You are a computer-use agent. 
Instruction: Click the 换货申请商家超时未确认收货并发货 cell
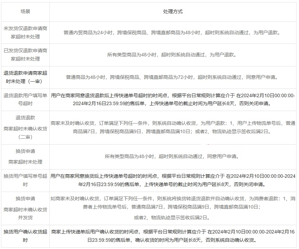tap(25, 208)
